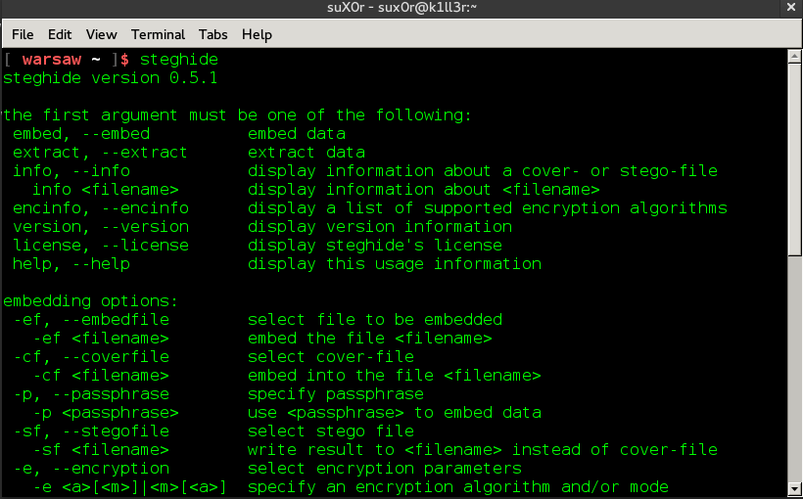Click 'display information about a cover- or stego-file'

483,170
